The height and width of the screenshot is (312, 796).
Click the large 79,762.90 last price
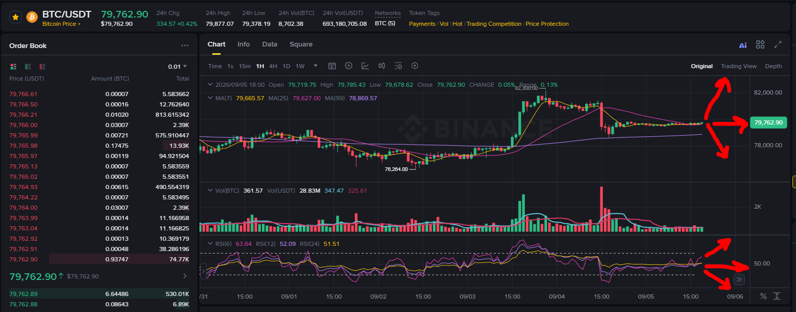coord(33,276)
